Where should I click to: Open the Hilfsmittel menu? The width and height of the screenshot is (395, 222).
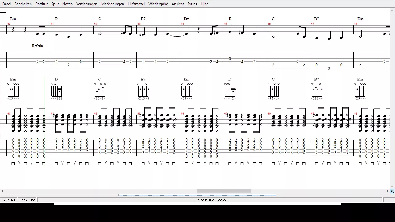137,4
